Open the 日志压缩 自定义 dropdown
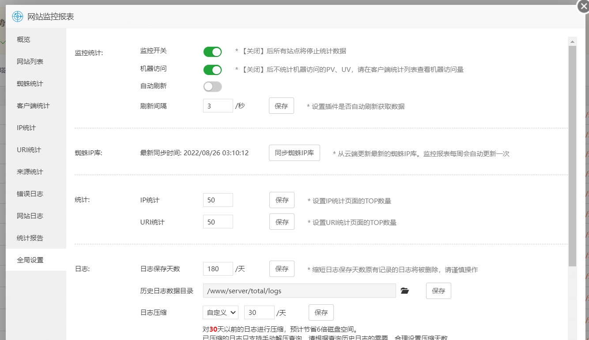Screen dimensions: 589x340 (220, 312)
